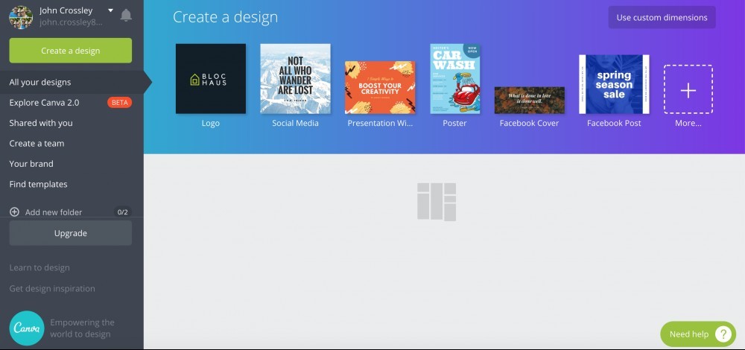Click the Social Media label text
745x350 pixels.
point(296,124)
